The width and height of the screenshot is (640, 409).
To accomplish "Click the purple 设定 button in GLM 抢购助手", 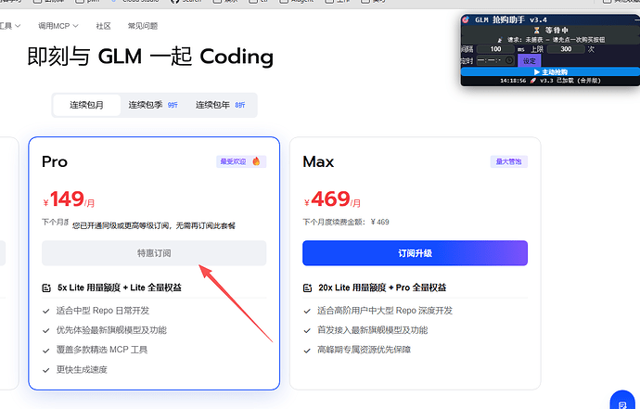I will (x=530, y=61).
